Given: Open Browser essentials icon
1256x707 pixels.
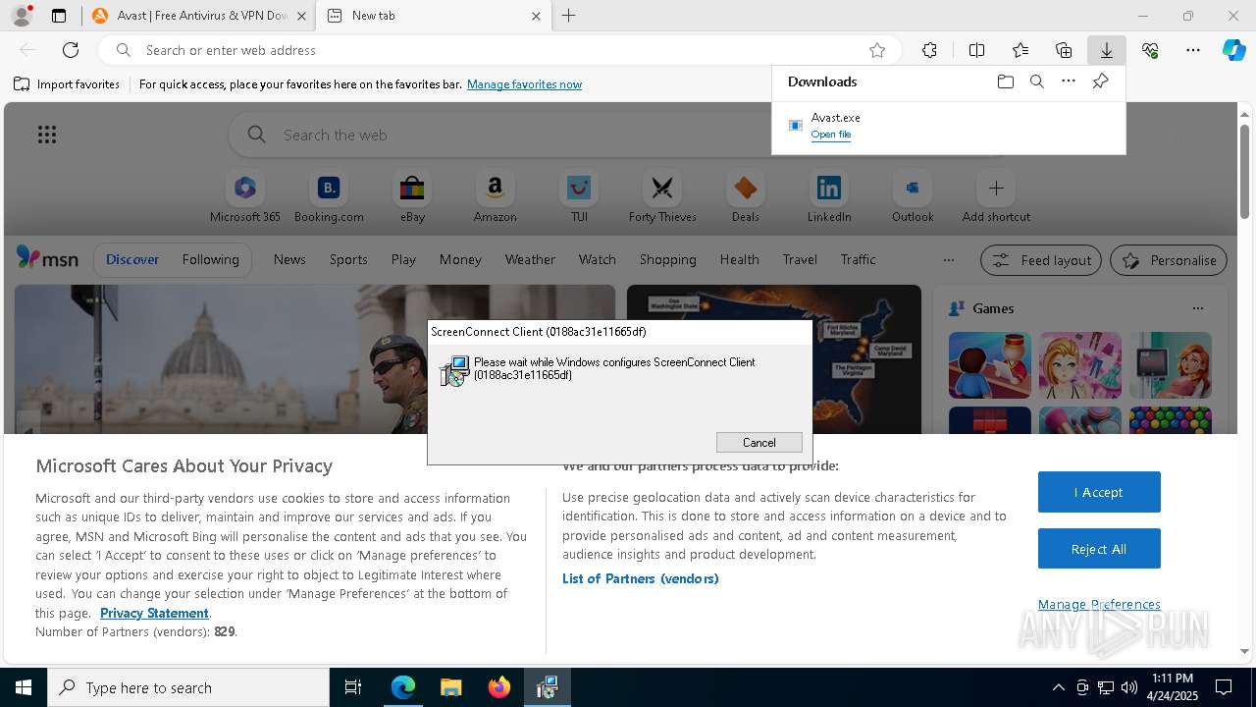Looking at the screenshot, I should (1150, 50).
